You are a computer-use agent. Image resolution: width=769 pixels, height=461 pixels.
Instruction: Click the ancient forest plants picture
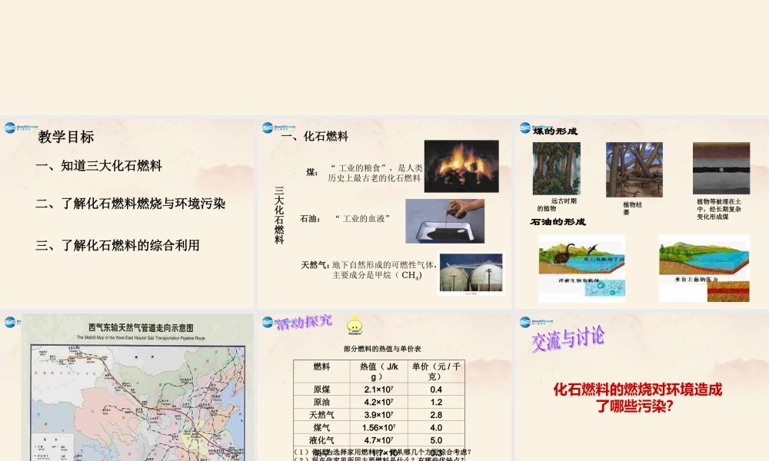(557, 168)
